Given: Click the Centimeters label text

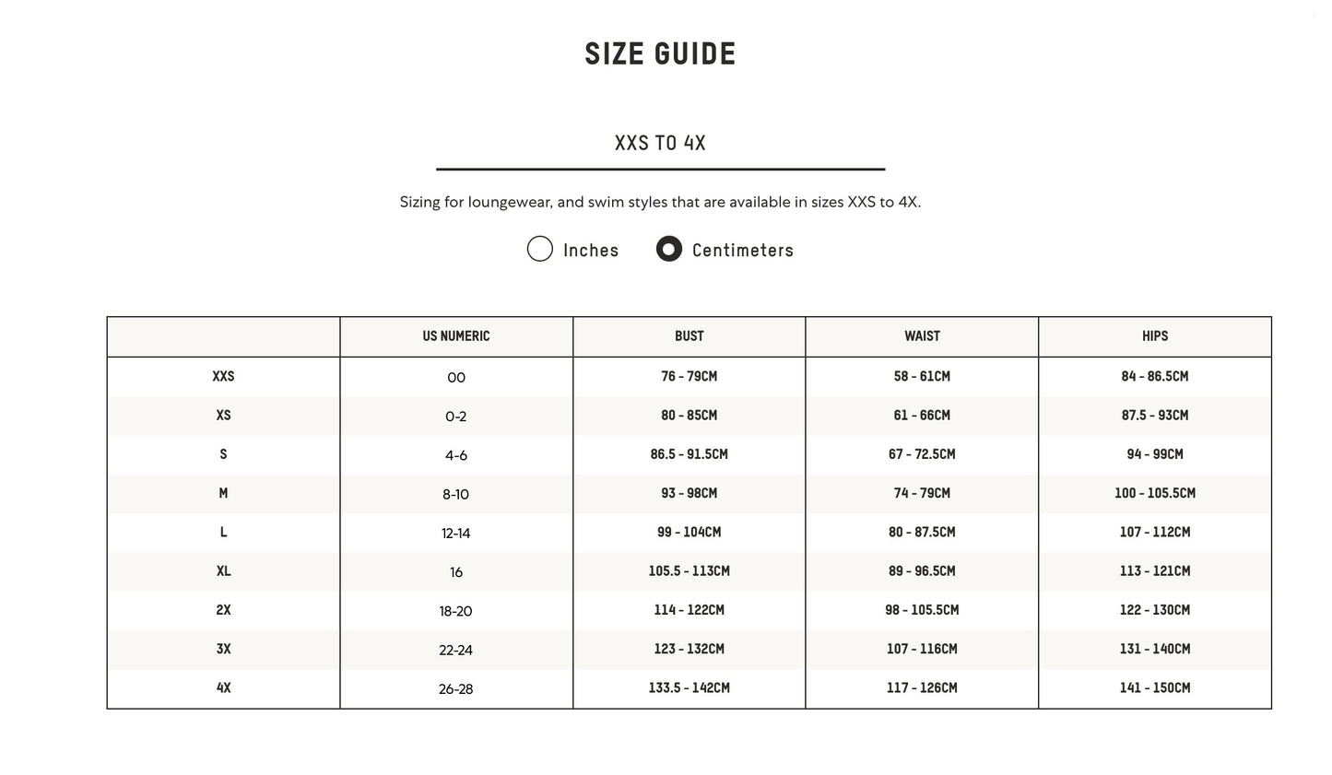Looking at the screenshot, I should (x=742, y=251).
